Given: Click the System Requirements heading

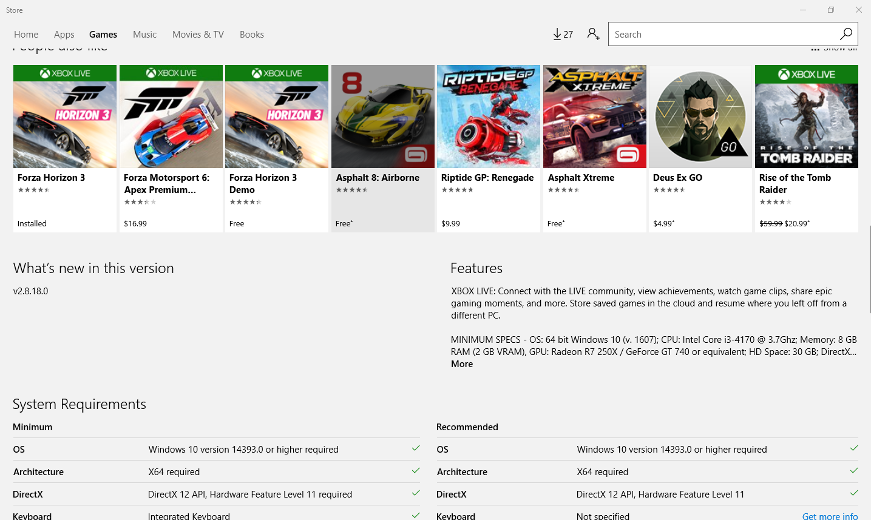Looking at the screenshot, I should tap(80, 405).
